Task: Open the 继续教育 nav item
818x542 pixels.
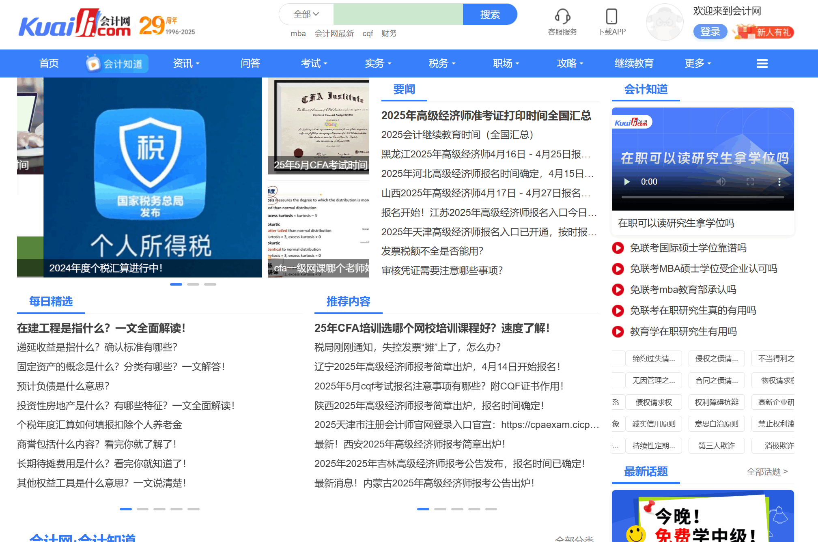Action: pyautogui.click(x=634, y=63)
